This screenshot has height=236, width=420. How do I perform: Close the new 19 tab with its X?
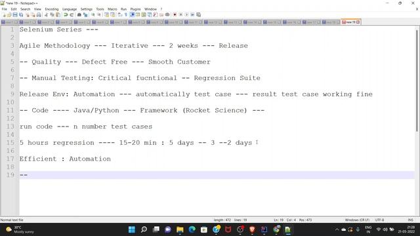(358, 22)
